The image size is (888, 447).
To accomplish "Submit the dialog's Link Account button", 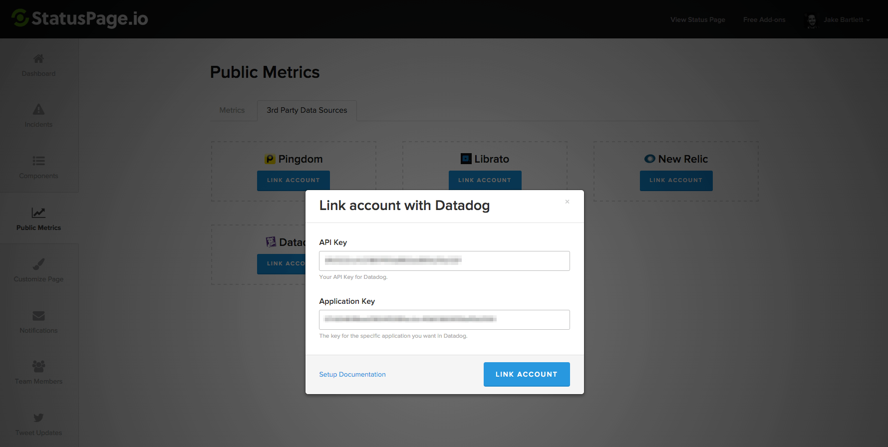I will coord(527,374).
